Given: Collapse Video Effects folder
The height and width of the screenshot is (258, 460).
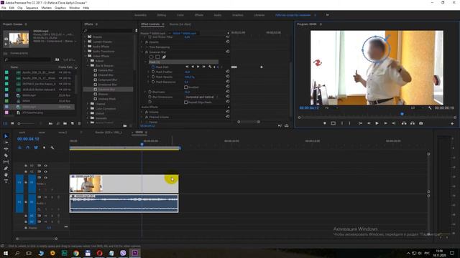Looking at the screenshot, I should coord(86,56).
